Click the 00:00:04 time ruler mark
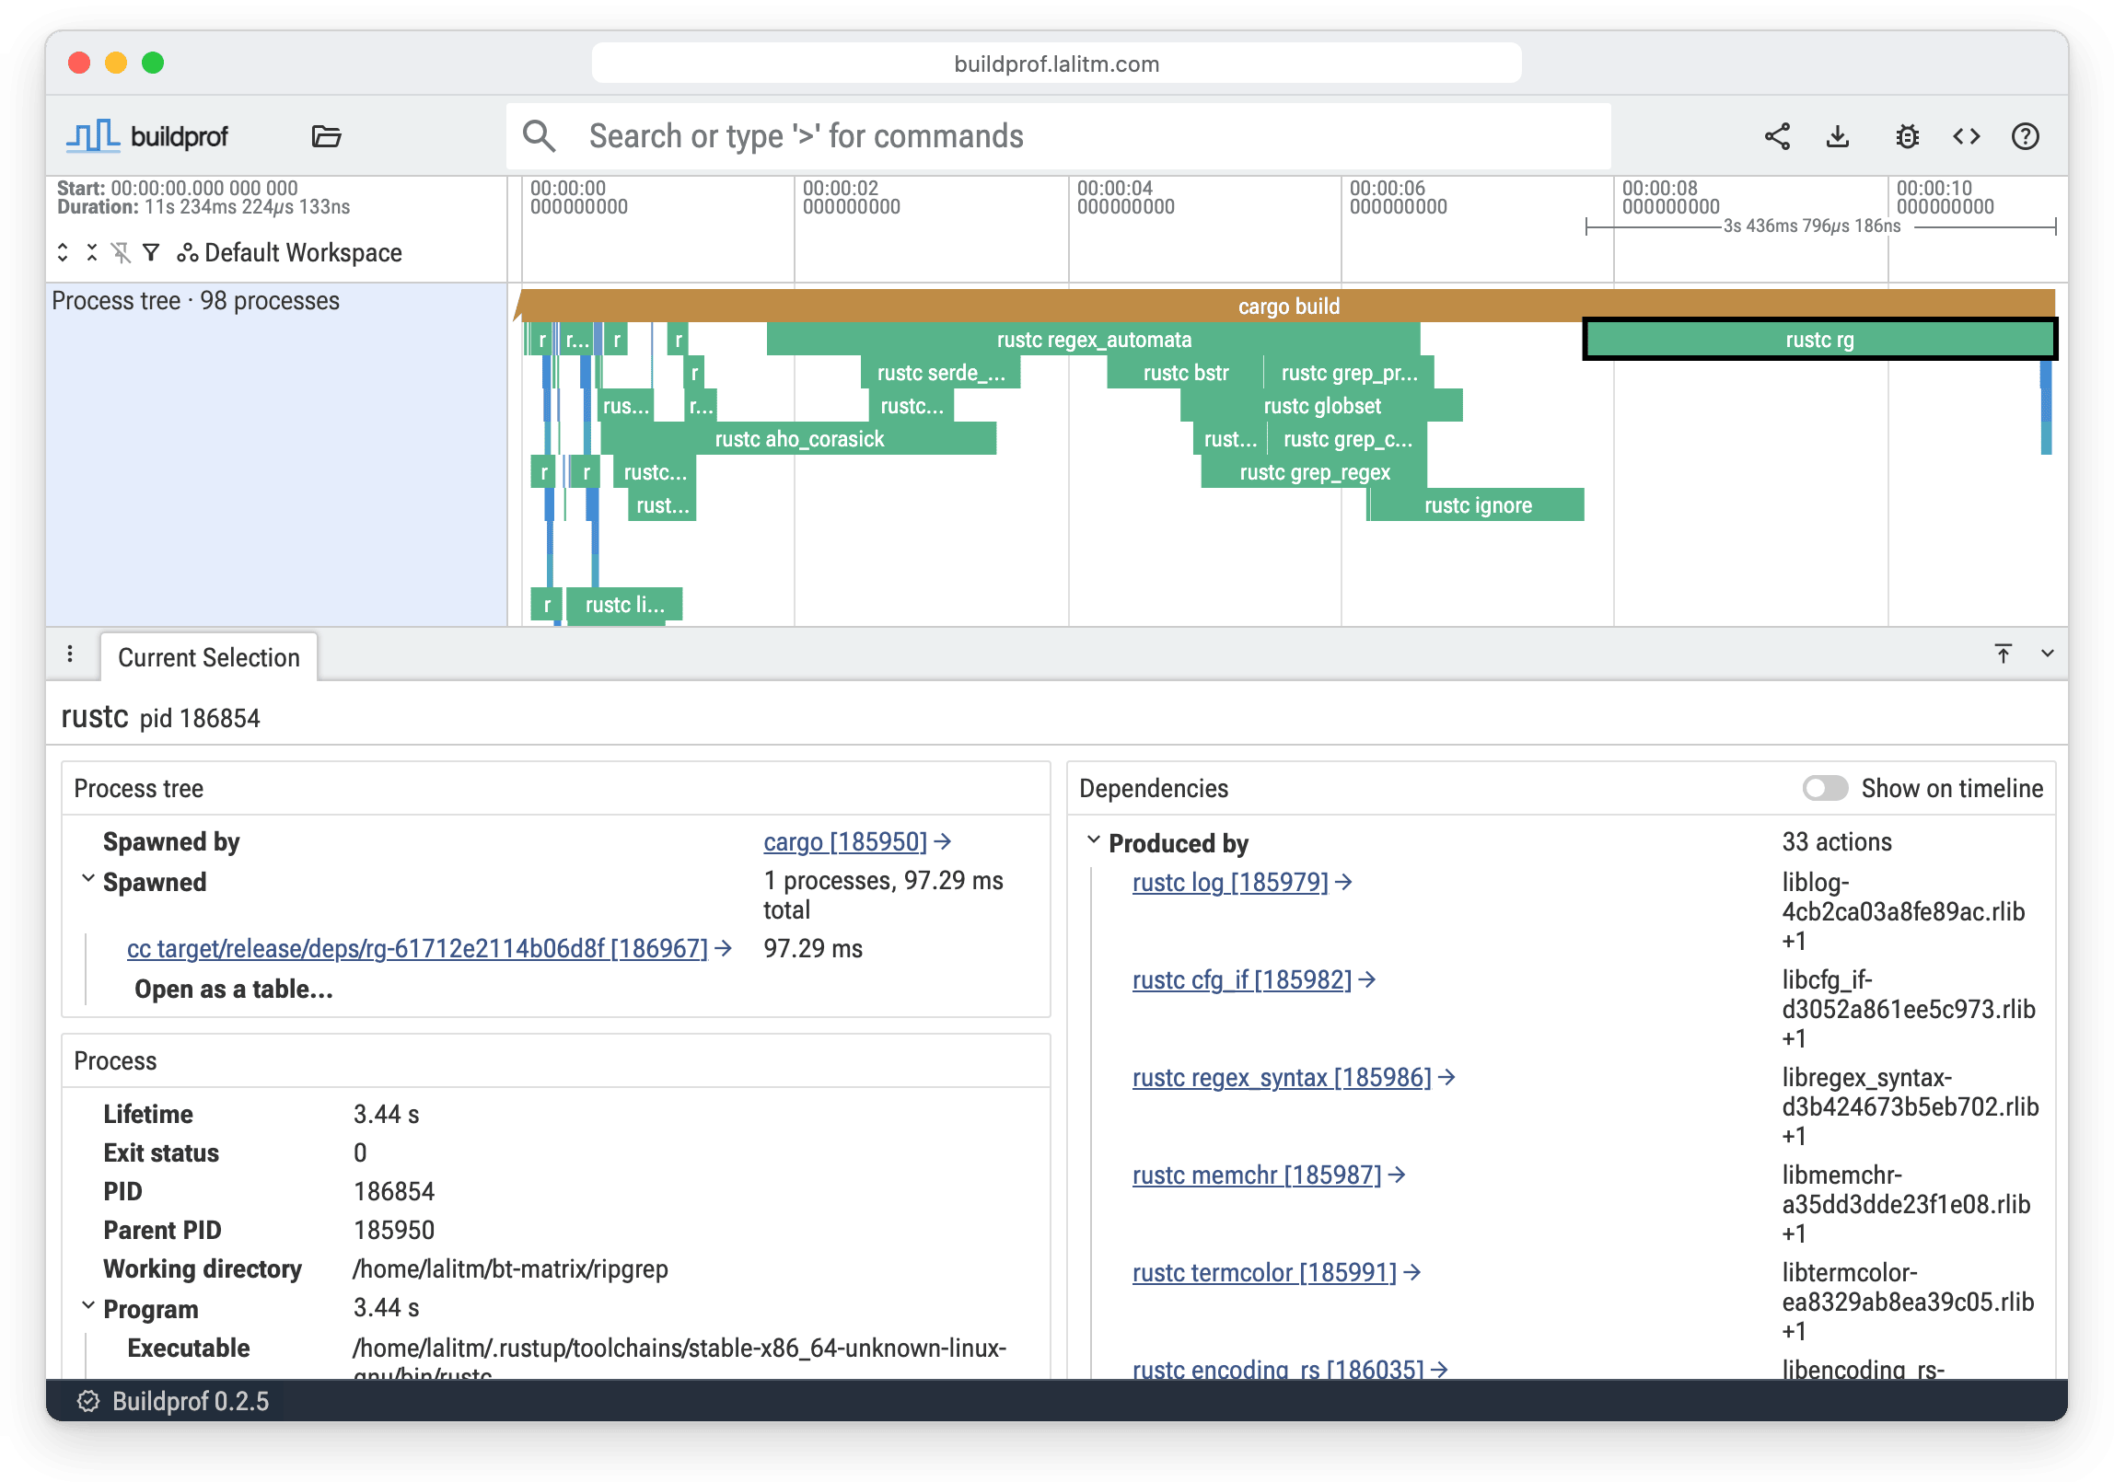Image resolution: width=2114 pixels, height=1482 pixels. (x=1125, y=197)
